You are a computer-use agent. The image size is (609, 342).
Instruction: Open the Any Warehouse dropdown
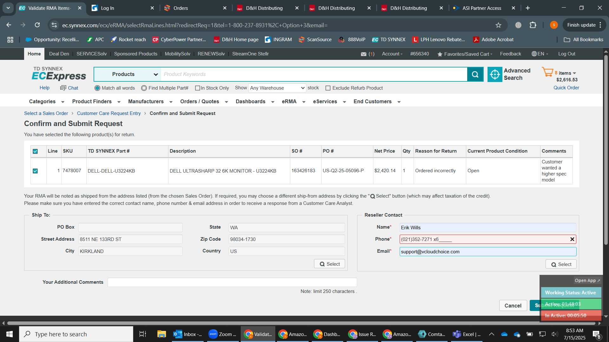click(x=277, y=88)
